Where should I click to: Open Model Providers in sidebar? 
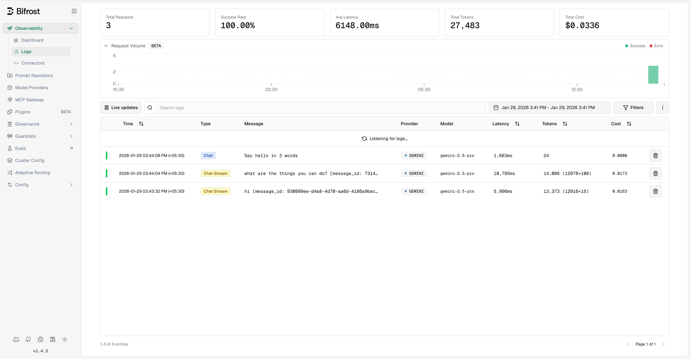[31, 88]
